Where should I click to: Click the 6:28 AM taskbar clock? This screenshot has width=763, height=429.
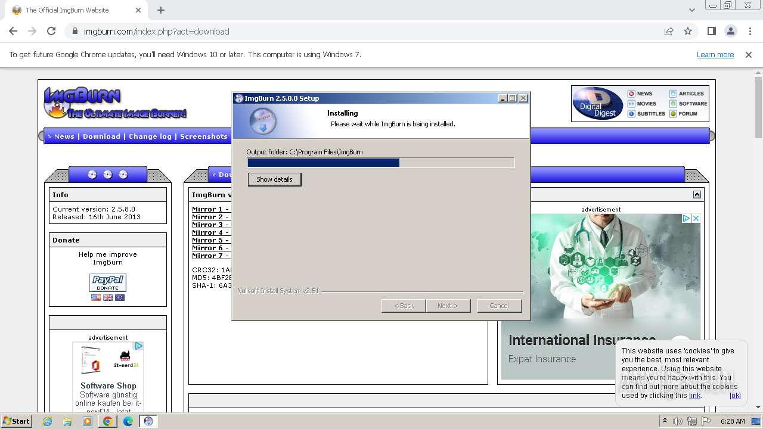pyautogui.click(x=733, y=421)
